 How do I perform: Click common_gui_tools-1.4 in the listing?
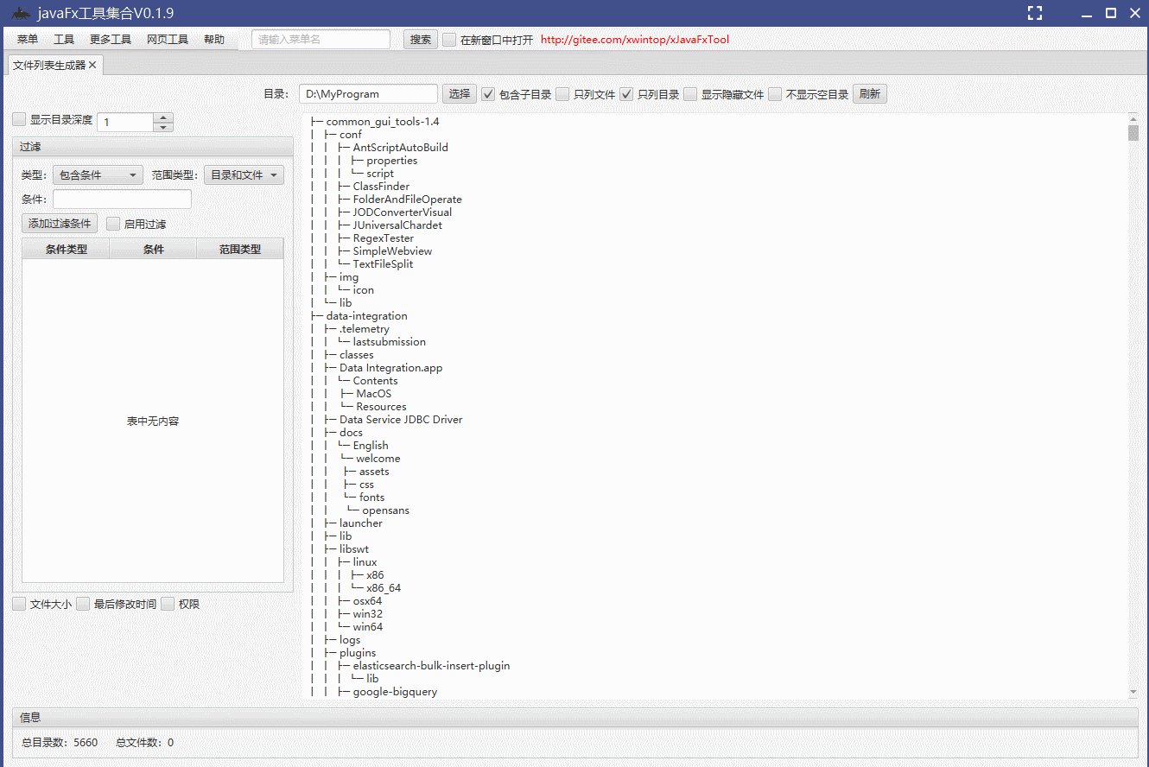[x=383, y=122]
